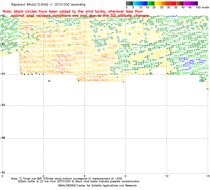
Task: Click the 15 longitude axis label
Action: (208, 176)
